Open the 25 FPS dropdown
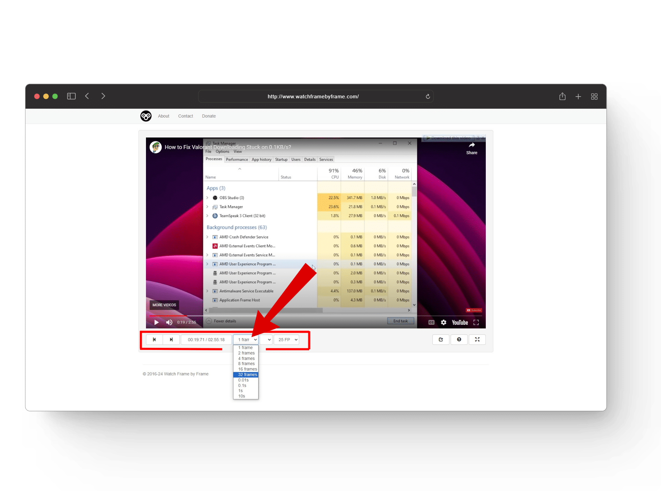Viewport: 661px width, 495px height. point(286,340)
